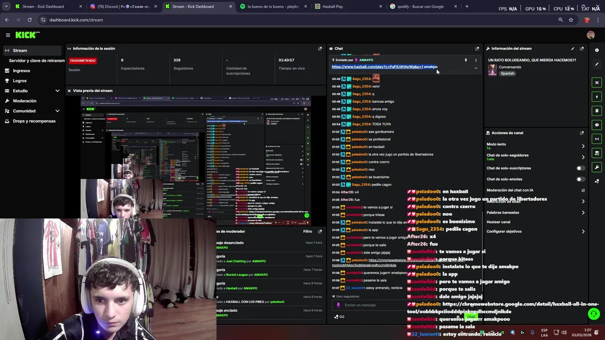Open a new browser tab
The image size is (605, 340).
(x=467, y=7)
